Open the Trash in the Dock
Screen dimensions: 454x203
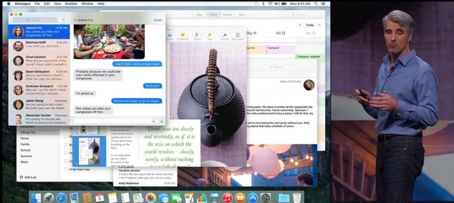297,198
